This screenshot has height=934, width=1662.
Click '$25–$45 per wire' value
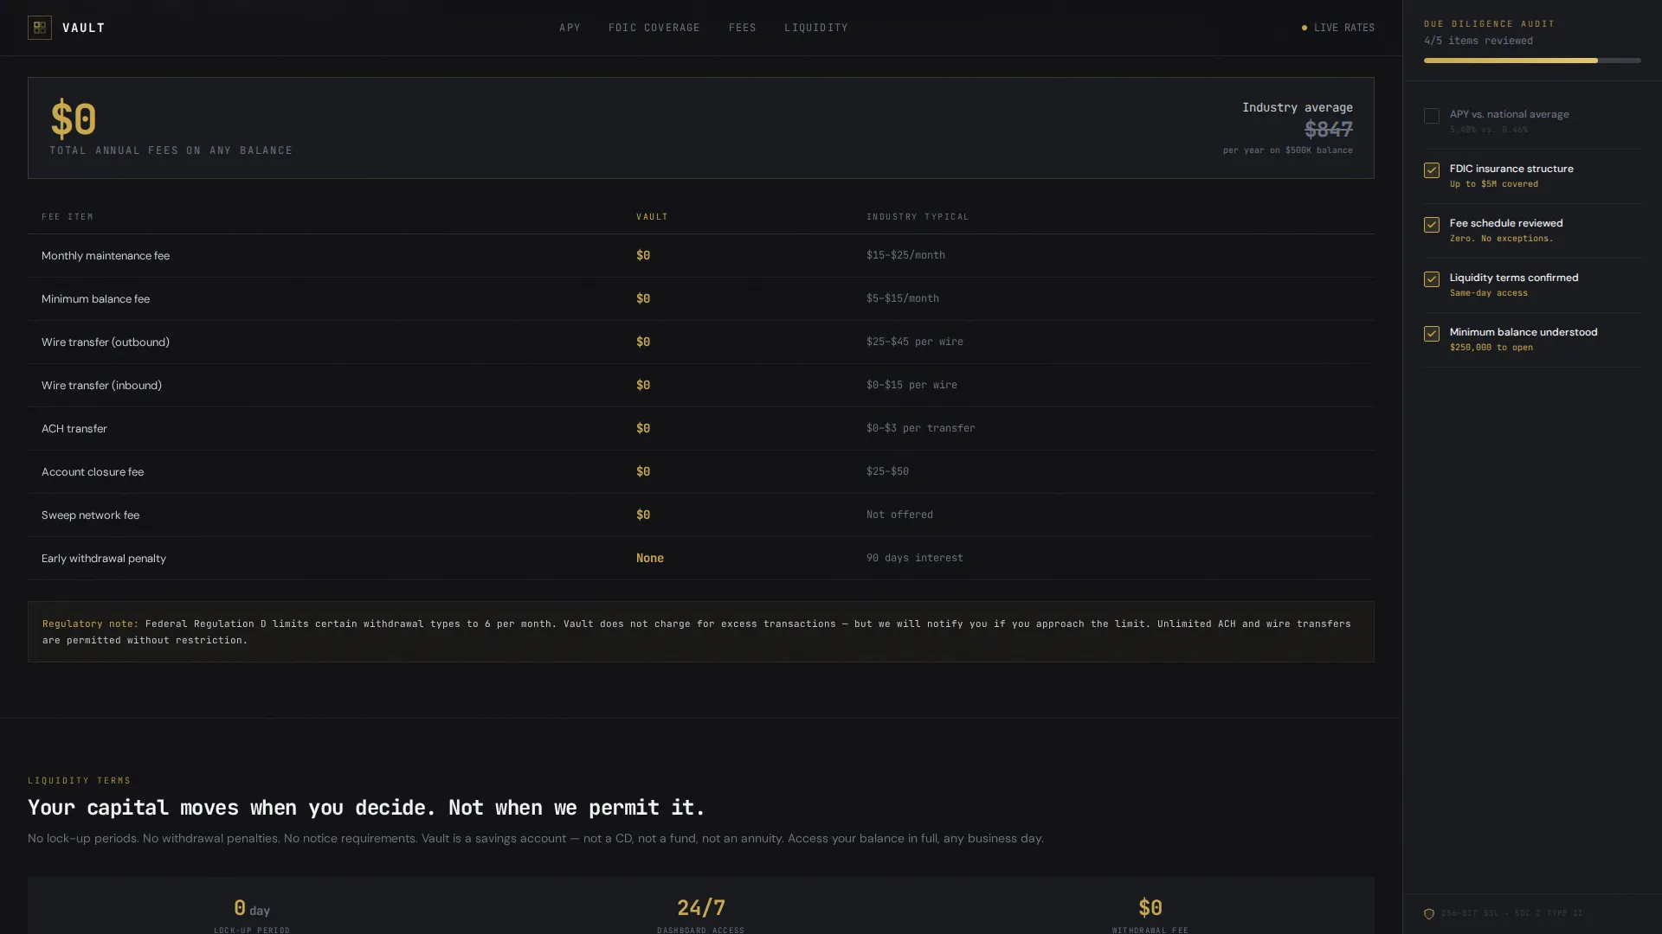(915, 342)
